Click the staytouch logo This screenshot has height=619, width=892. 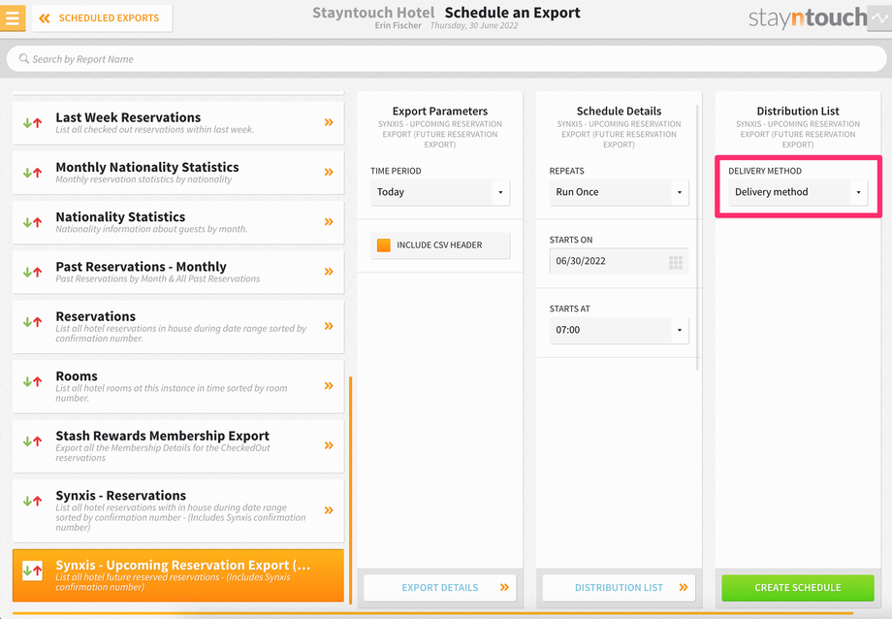(x=808, y=18)
